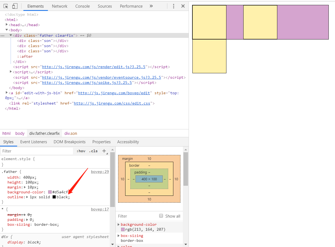
Task: Open the Network tab
Action: click(x=60, y=6)
